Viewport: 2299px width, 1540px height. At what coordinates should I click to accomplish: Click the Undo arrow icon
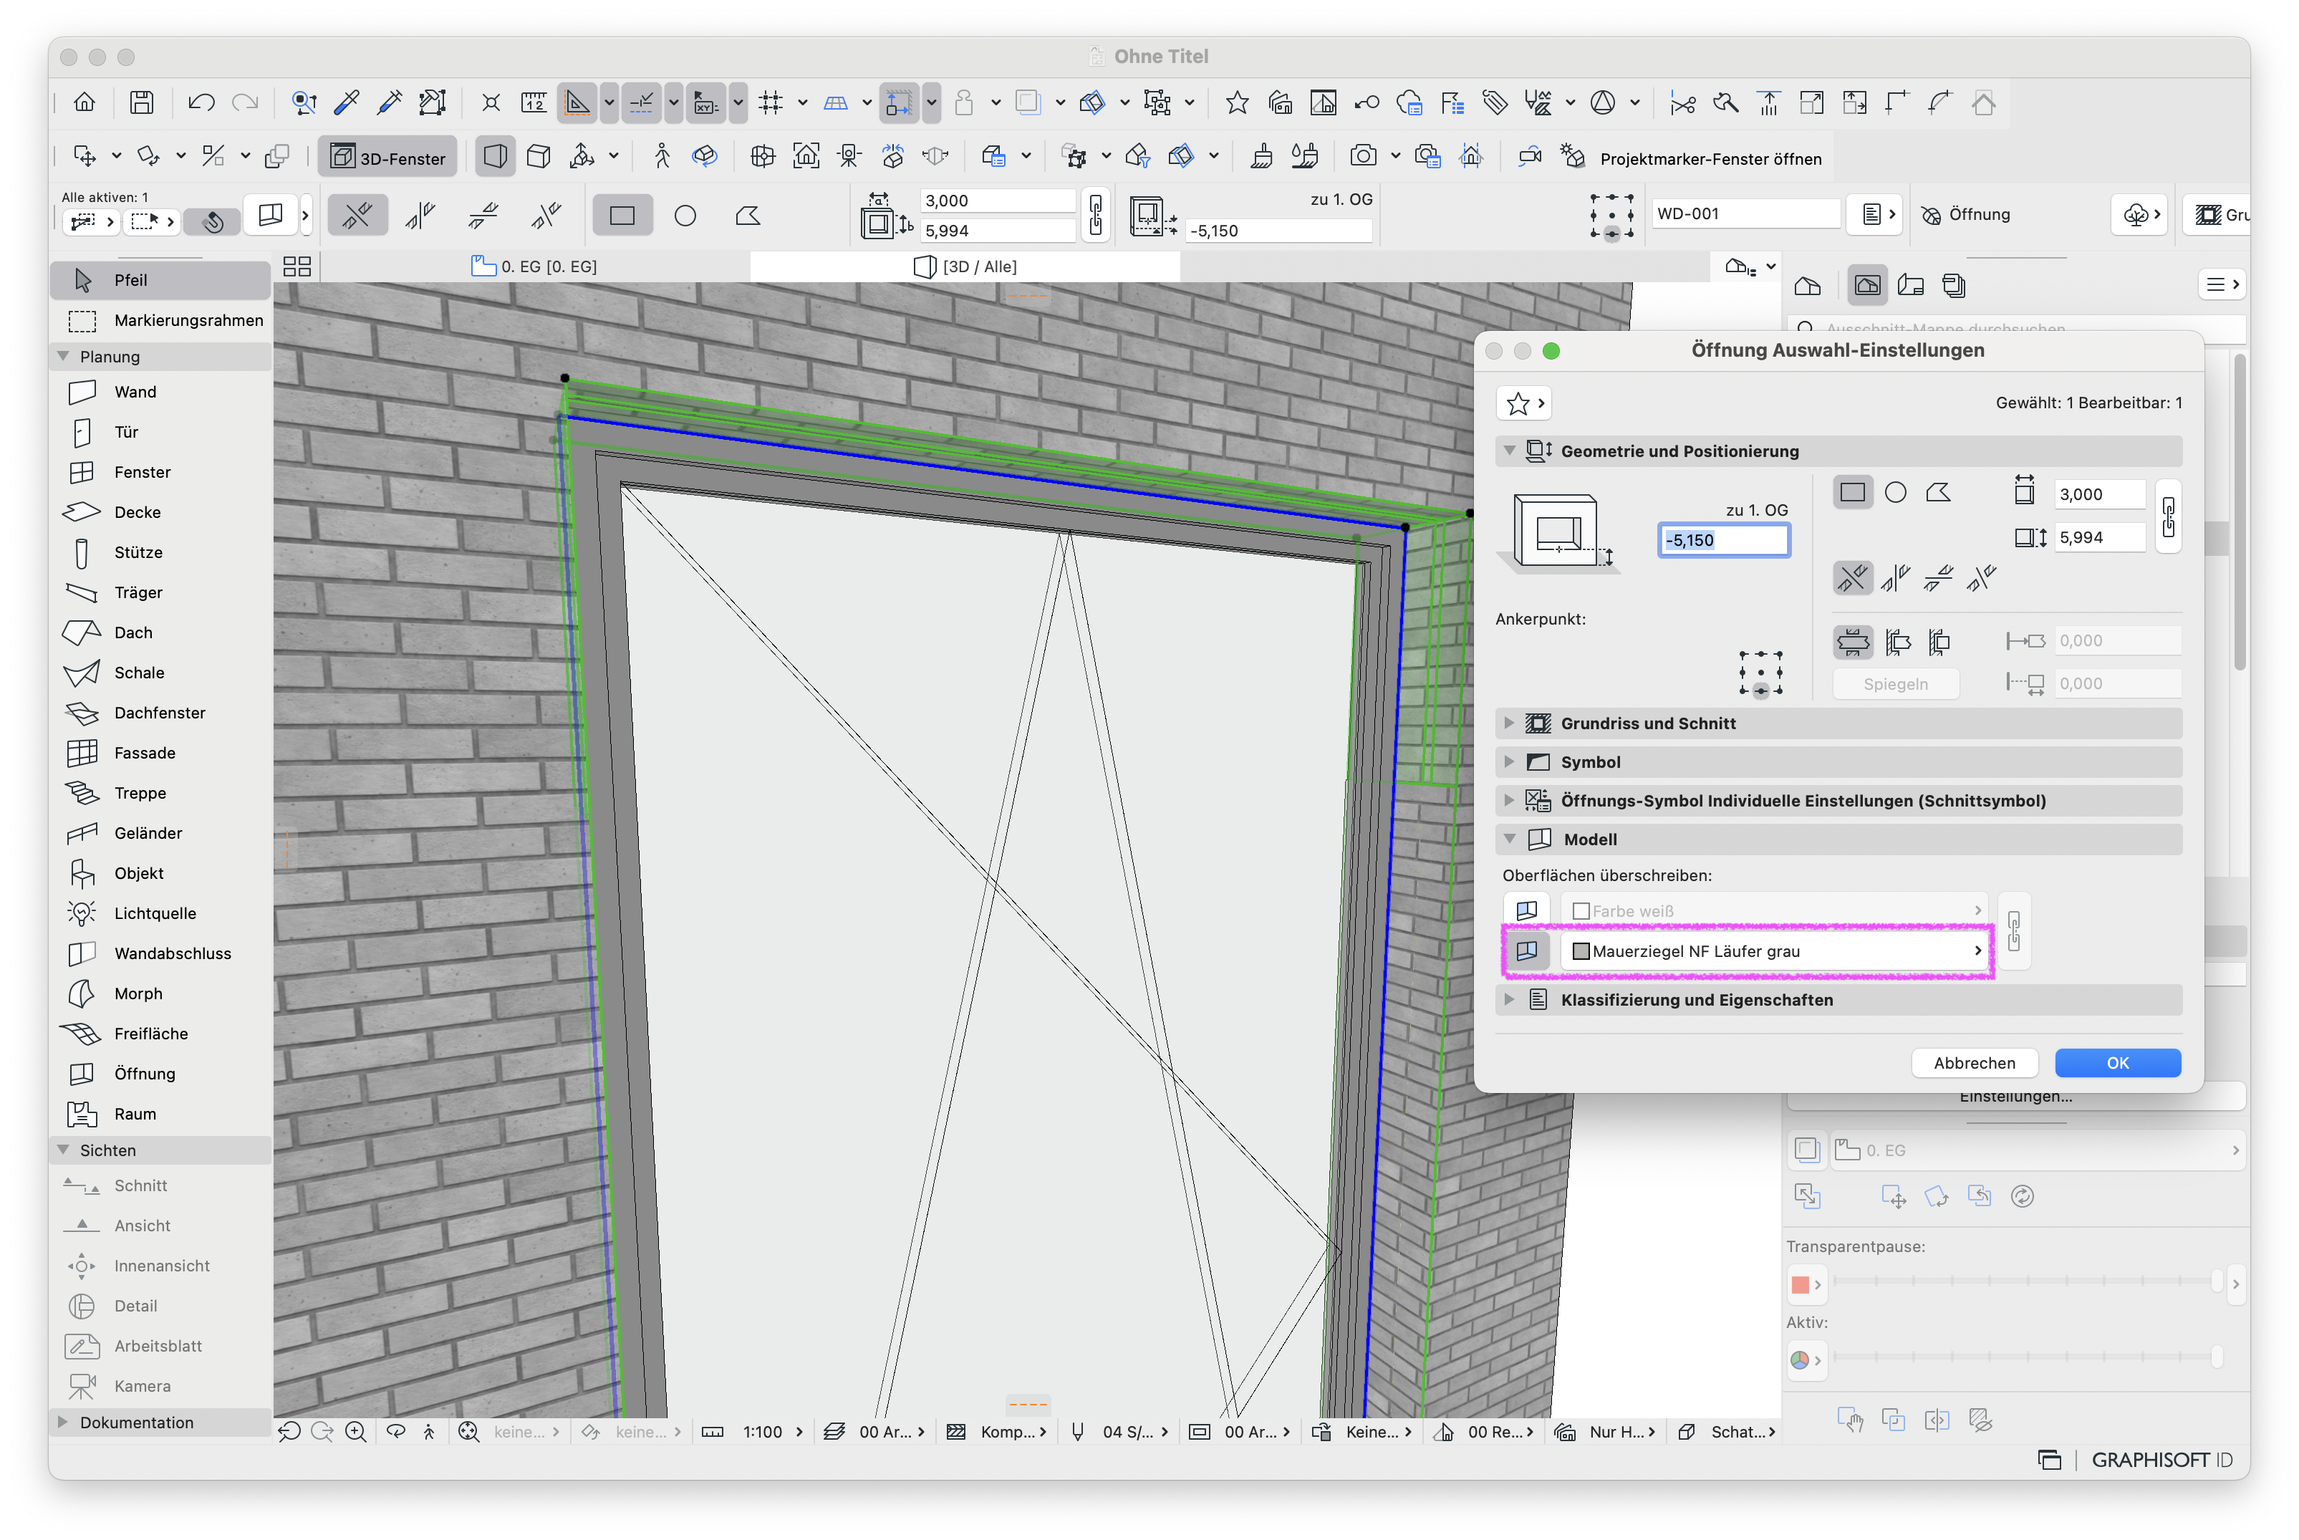click(x=201, y=102)
